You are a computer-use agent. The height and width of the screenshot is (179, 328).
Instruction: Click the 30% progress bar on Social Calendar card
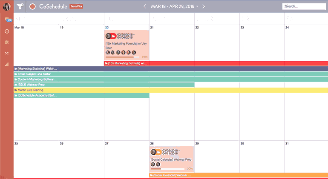click(167, 169)
